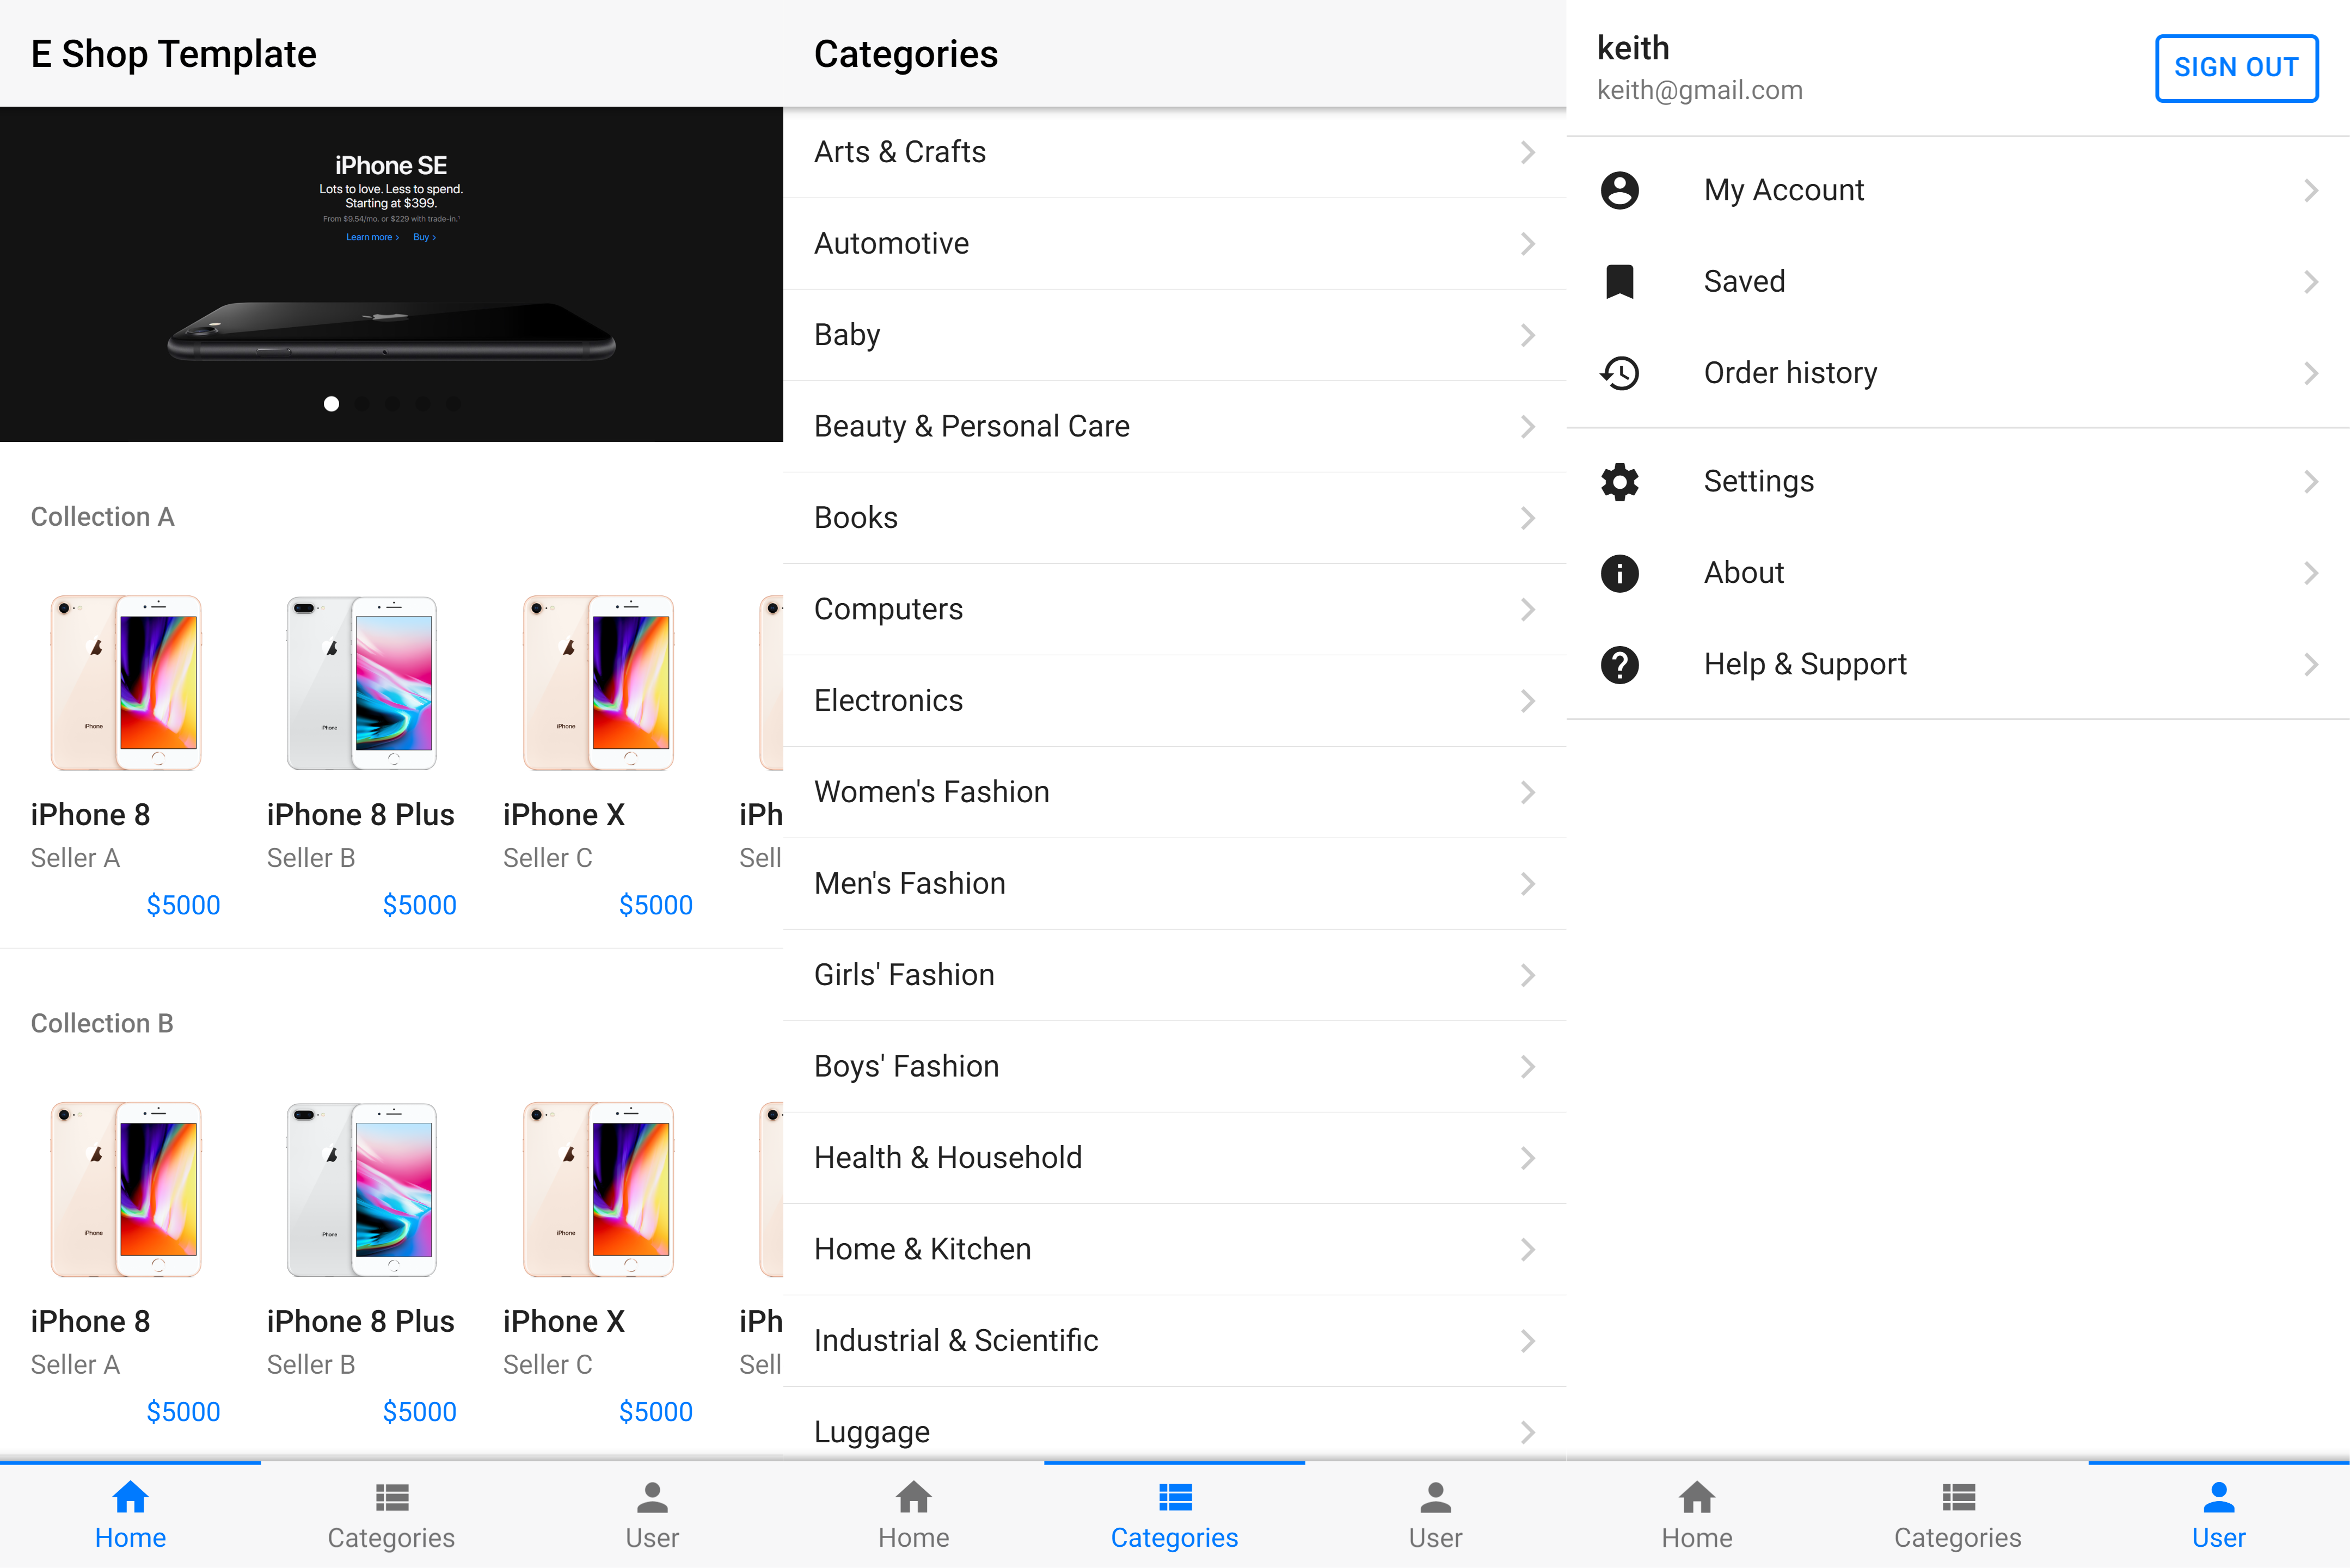The width and height of the screenshot is (2350, 1568).
Task: Open Men's Fashion category
Action: point(1174,884)
